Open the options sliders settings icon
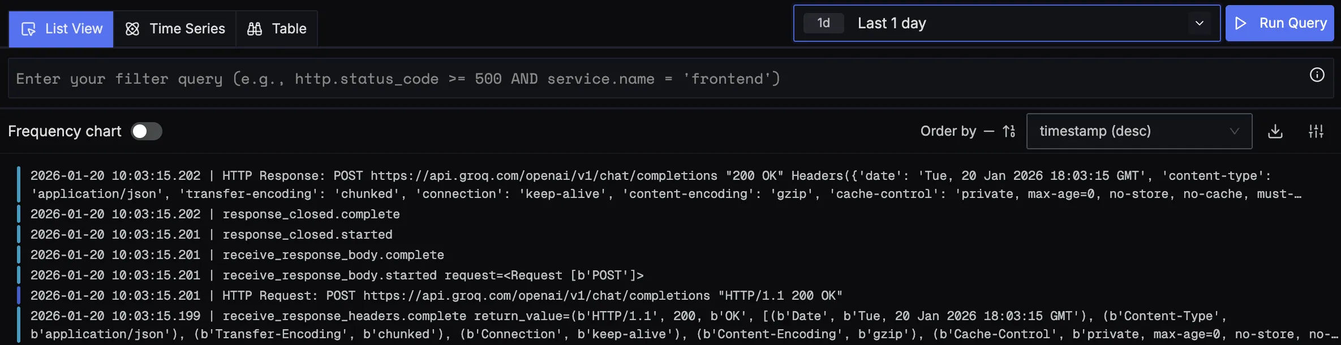 coord(1316,132)
